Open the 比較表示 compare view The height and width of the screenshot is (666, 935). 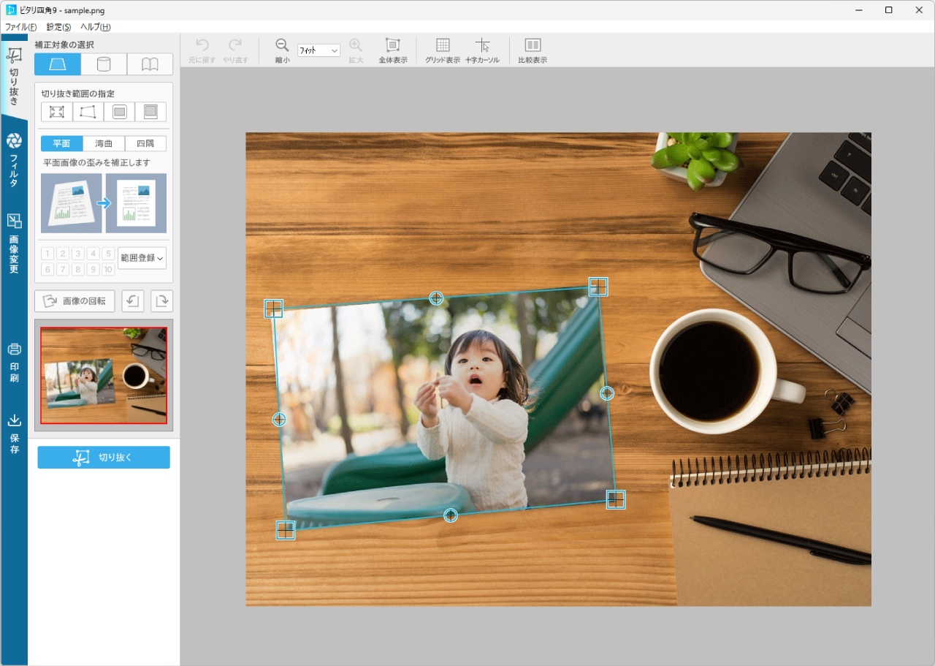(x=533, y=46)
